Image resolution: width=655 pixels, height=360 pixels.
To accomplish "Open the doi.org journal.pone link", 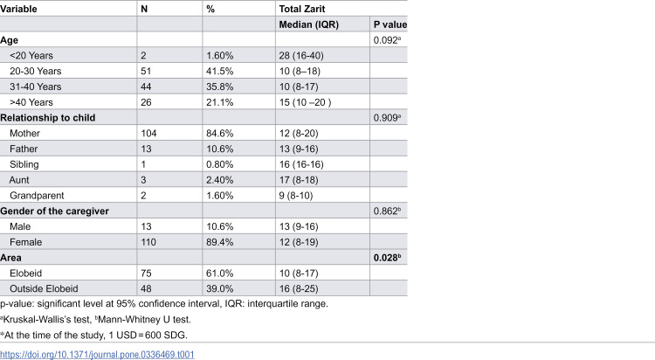I will pyautogui.click(x=97, y=355).
